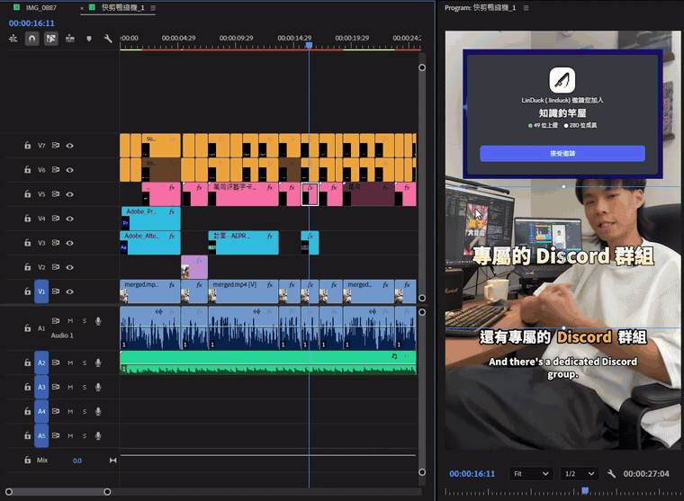
Task: Toggle Snap in Timeline magnet icon
Action: 31,39
